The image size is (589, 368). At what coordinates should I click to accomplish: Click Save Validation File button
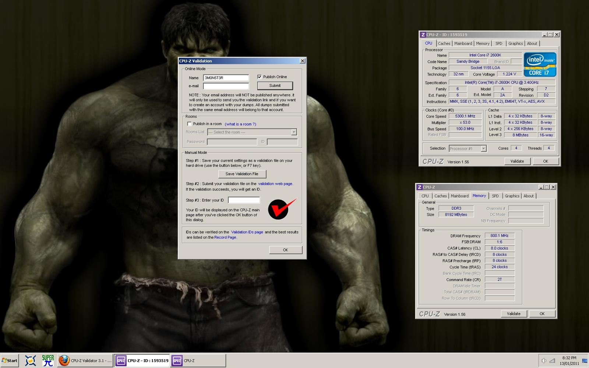242,174
